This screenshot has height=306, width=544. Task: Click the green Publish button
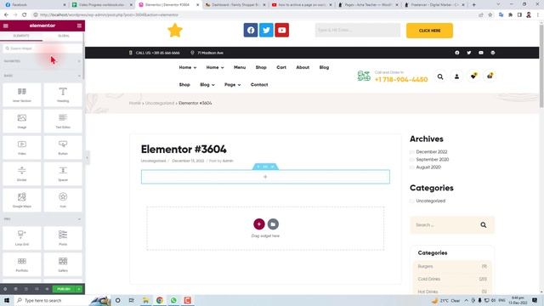point(64,289)
